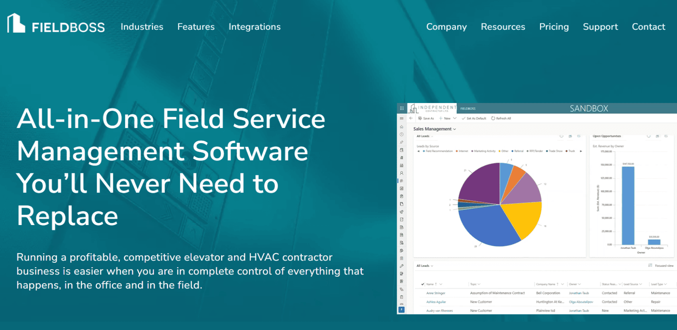Refresh the Open Opportunities chart via its icon
The image size is (677, 330).
pyautogui.click(x=649, y=136)
